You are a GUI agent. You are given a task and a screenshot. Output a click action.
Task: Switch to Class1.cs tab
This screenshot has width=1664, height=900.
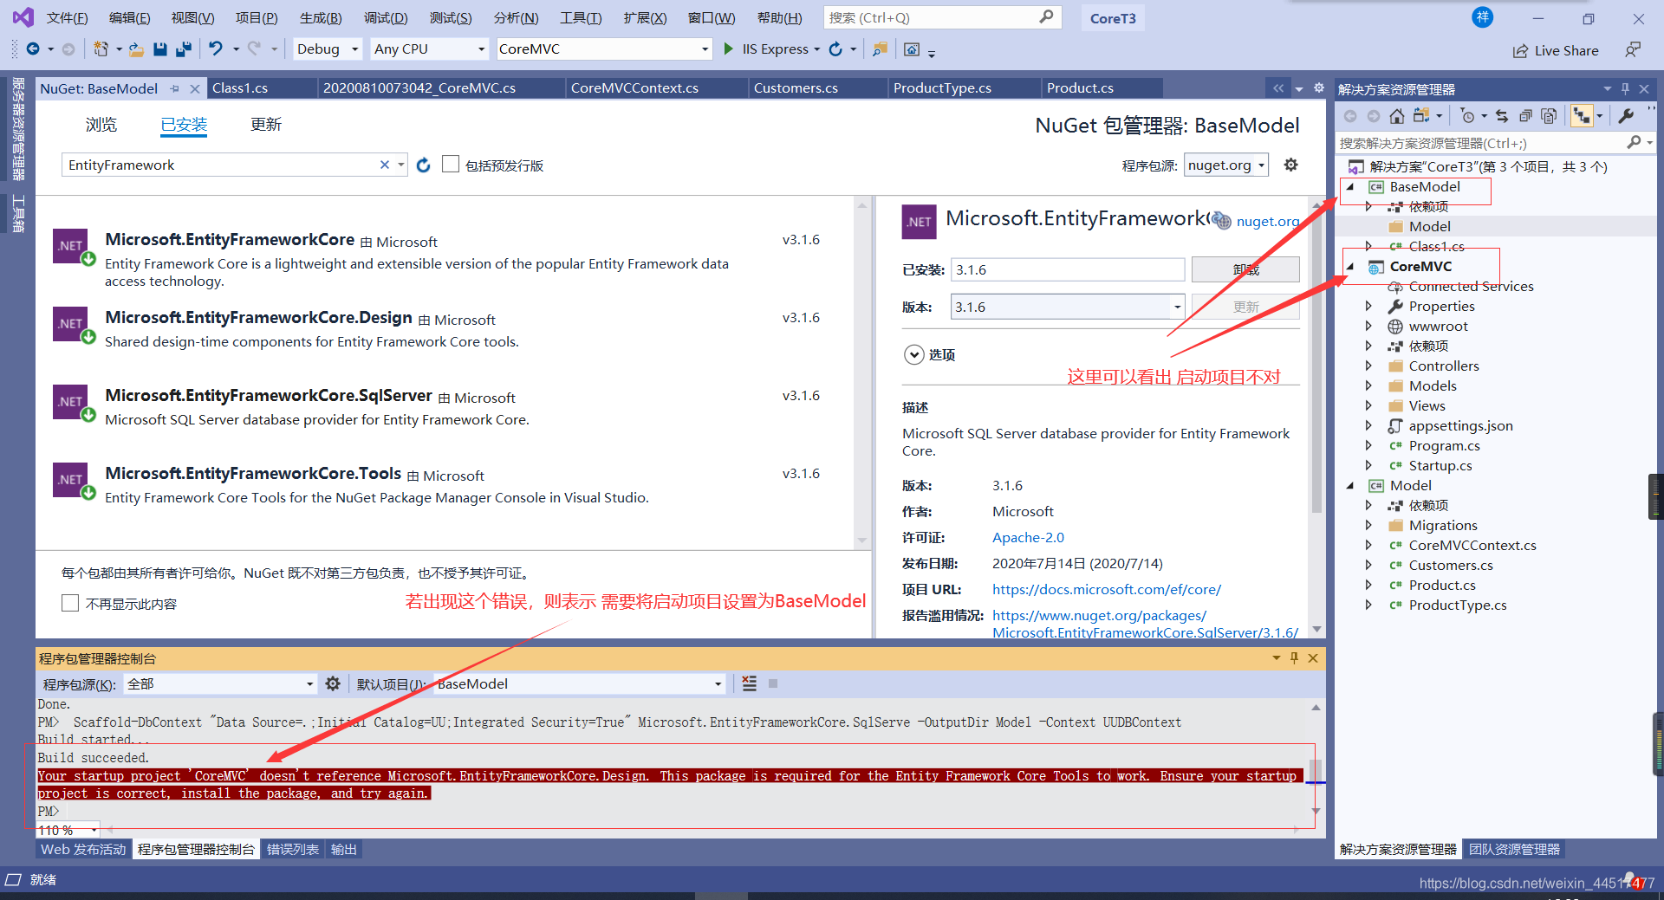[x=240, y=88]
